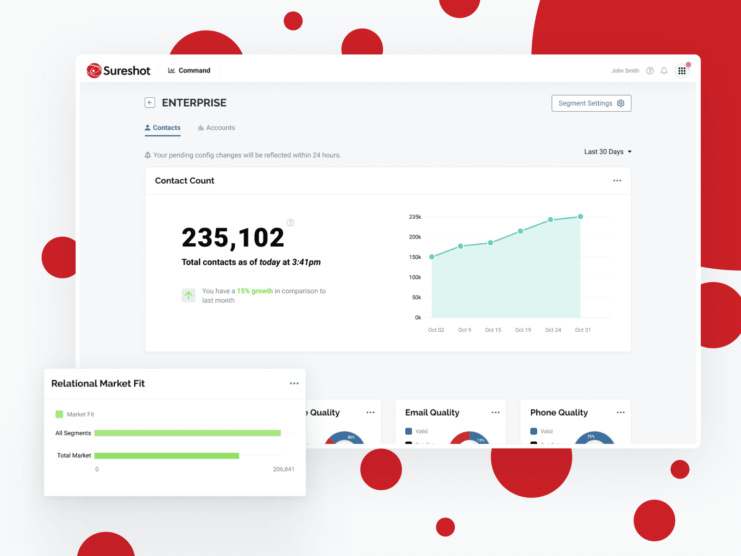
Task: Open the notifications bell
Action: tap(664, 71)
